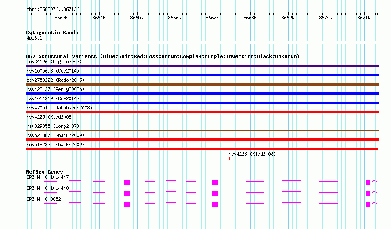Click the nsv518282 (Shaikh2009) label
The width and height of the screenshot is (391, 229).
coord(55,145)
